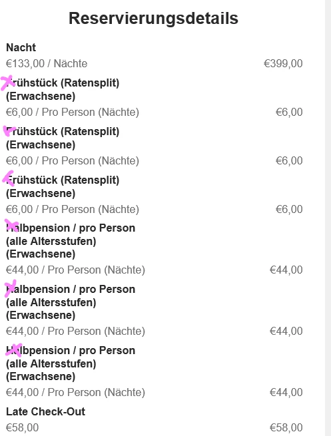Click the pink X on second Halbpension entry
Image resolution: width=331 pixels, height=436 pixels.
click(11, 288)
